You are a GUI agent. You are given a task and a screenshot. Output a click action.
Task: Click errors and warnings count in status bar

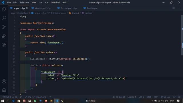pos(10,97)
